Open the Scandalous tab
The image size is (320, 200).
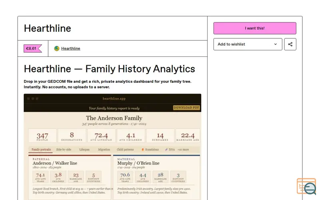(x=150, y=149)
